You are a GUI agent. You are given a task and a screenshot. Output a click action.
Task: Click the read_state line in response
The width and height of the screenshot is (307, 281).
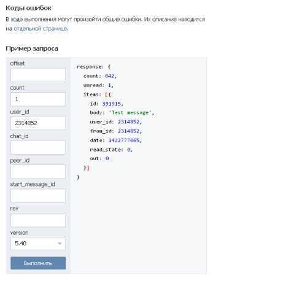coord(111,150)
